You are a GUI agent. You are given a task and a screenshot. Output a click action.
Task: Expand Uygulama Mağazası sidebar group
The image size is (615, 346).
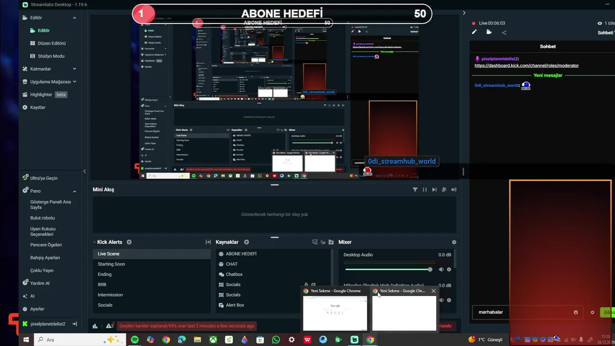coord(74,82)
